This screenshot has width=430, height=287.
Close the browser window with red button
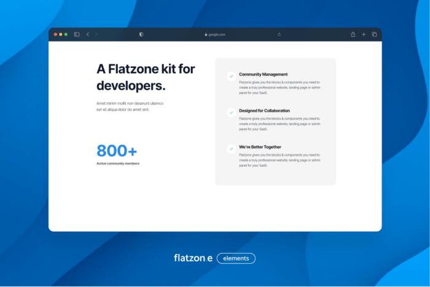click(x=55, y=34)
